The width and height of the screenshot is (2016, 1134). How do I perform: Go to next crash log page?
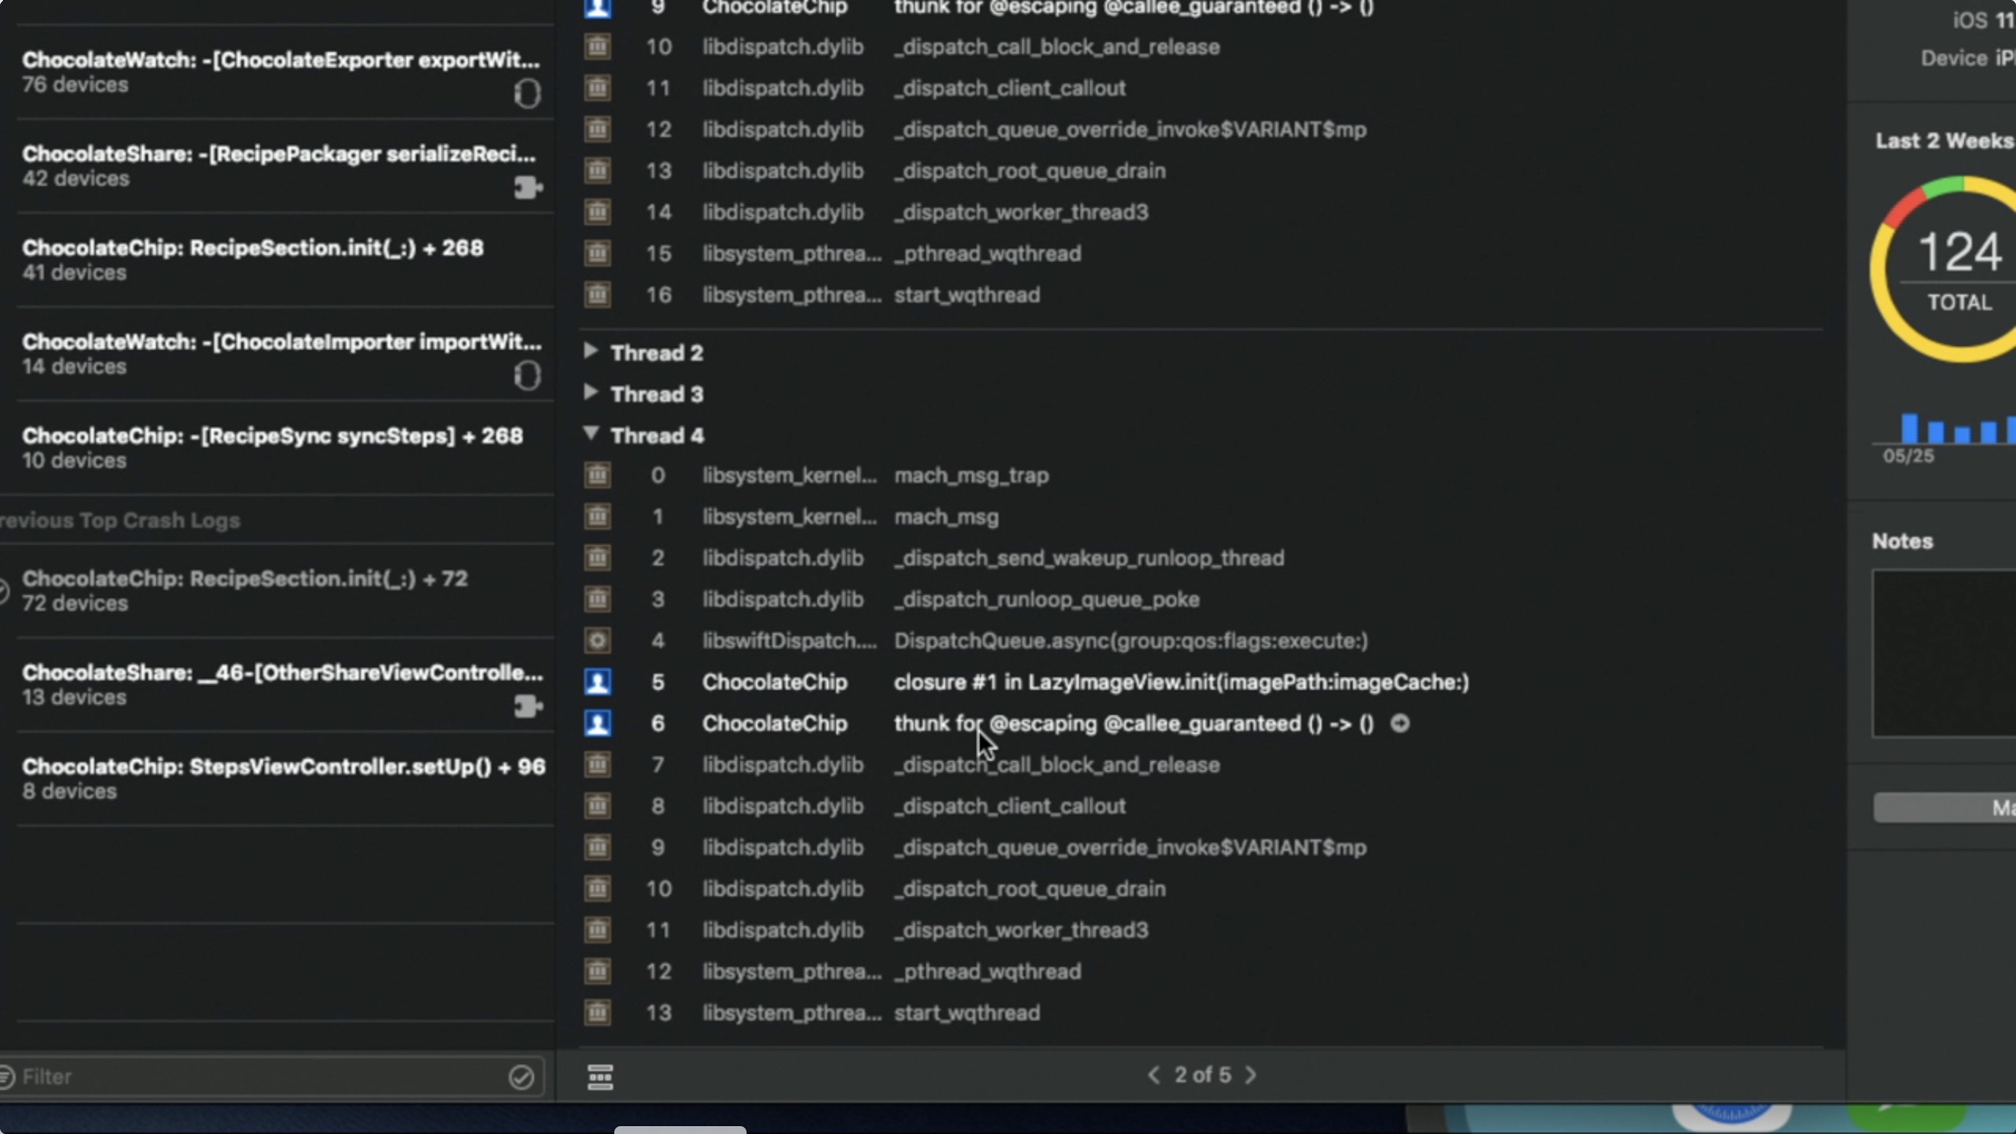1251,1075
